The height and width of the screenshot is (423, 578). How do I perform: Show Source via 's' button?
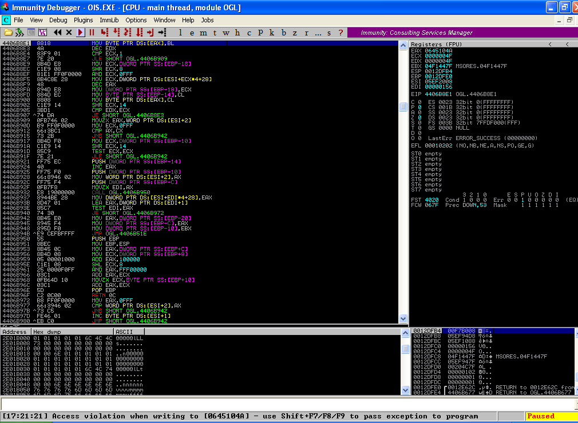pos(329,33)
